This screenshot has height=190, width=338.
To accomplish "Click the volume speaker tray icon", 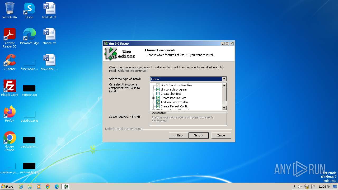I will pyautogui.click(x=300, y=187).
